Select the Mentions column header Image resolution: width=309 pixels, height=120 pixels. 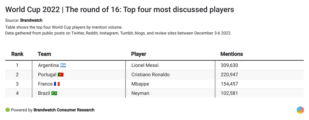coord(231,54)
